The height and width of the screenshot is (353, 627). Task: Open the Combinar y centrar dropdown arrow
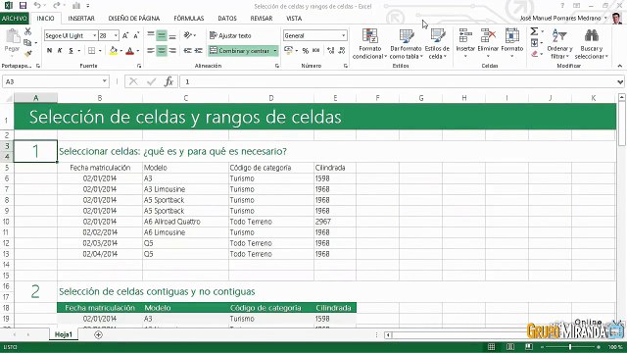275,50
